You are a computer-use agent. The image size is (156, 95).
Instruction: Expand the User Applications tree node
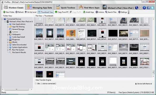[x=8, y=24]
